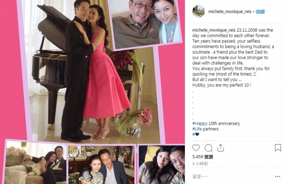Open the #Life hashtag
The height and width of the screenshot is (184, 283).
tap(197, 129)
